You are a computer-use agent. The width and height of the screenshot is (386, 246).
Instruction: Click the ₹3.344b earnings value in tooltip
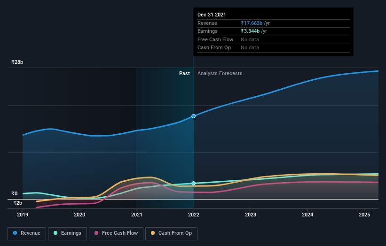250,31
